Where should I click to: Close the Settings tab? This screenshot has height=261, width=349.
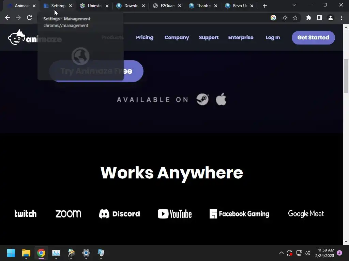(x=71, y=6)
